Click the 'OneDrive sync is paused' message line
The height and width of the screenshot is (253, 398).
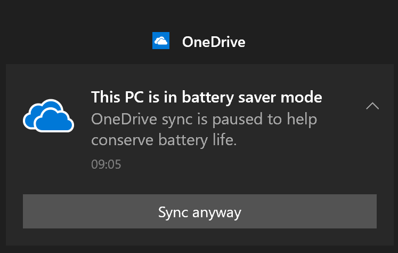click(x=204, y=118)
